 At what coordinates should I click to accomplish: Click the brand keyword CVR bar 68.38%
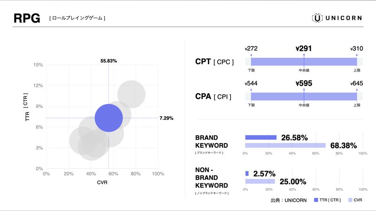(x=285, y=145)
